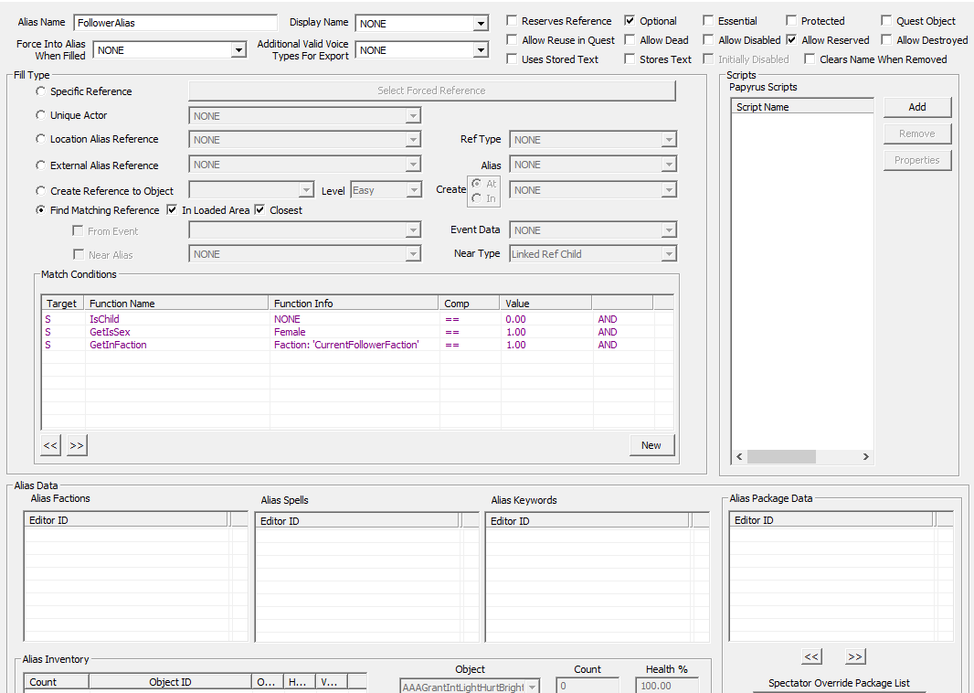The height and width of the screenshot is (693, 974).
Task: Enable Allow Reuse in Quest
Action: (513, 39)
